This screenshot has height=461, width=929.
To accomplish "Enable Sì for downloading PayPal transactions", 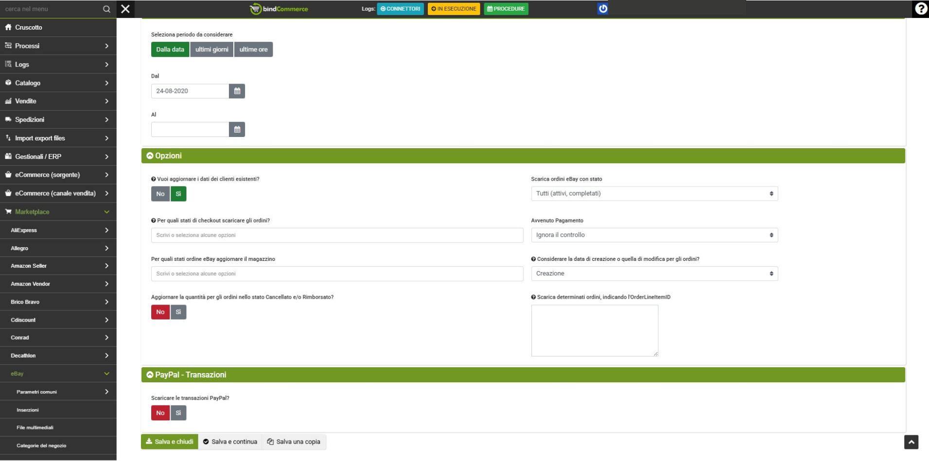I will (178, 413).
